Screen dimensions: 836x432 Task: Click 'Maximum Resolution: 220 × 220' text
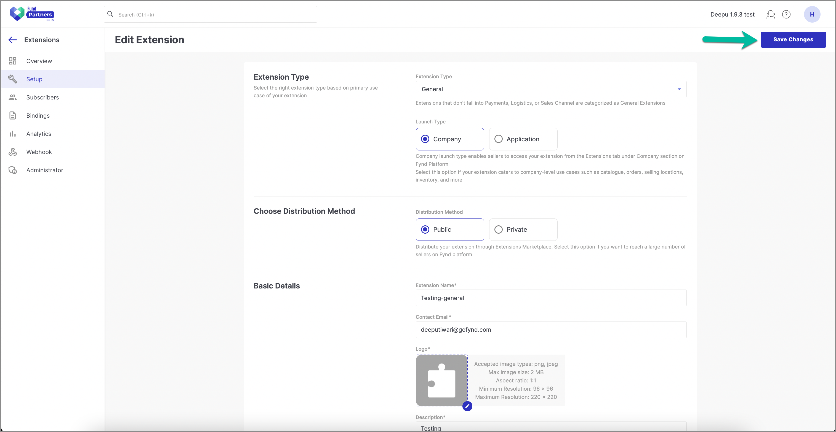516,397
